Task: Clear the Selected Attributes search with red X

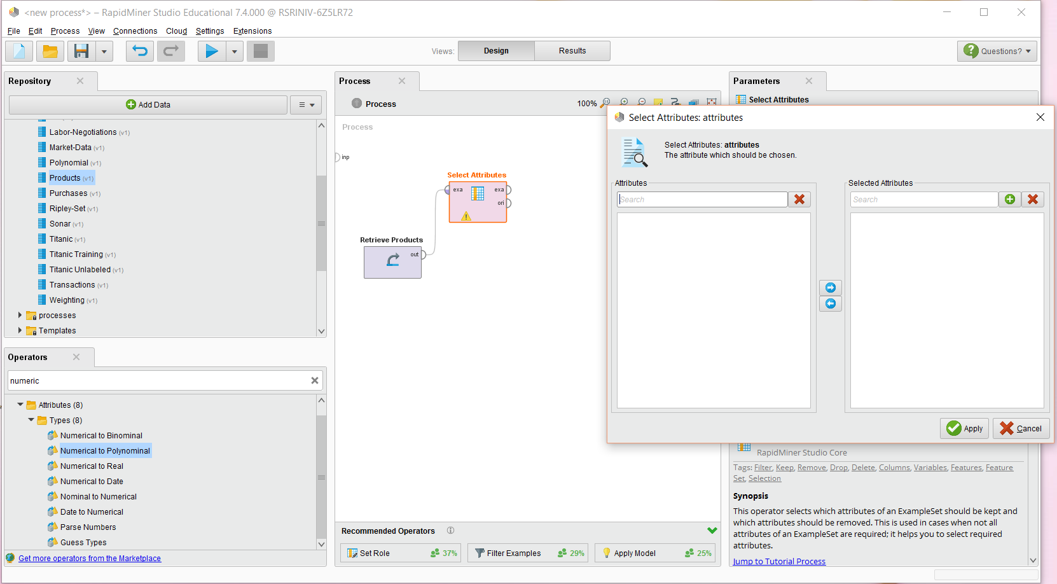Action: [x=1033, y=199]
